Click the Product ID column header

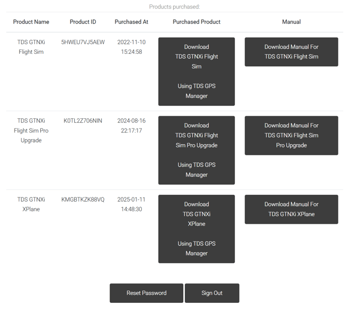point(83,22)
